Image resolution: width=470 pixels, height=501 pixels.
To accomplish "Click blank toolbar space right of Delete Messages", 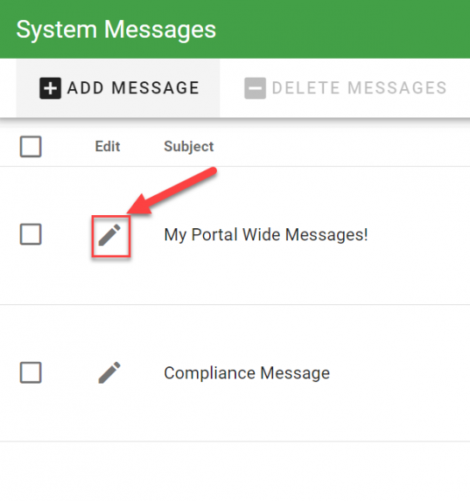I will [459, 88].
